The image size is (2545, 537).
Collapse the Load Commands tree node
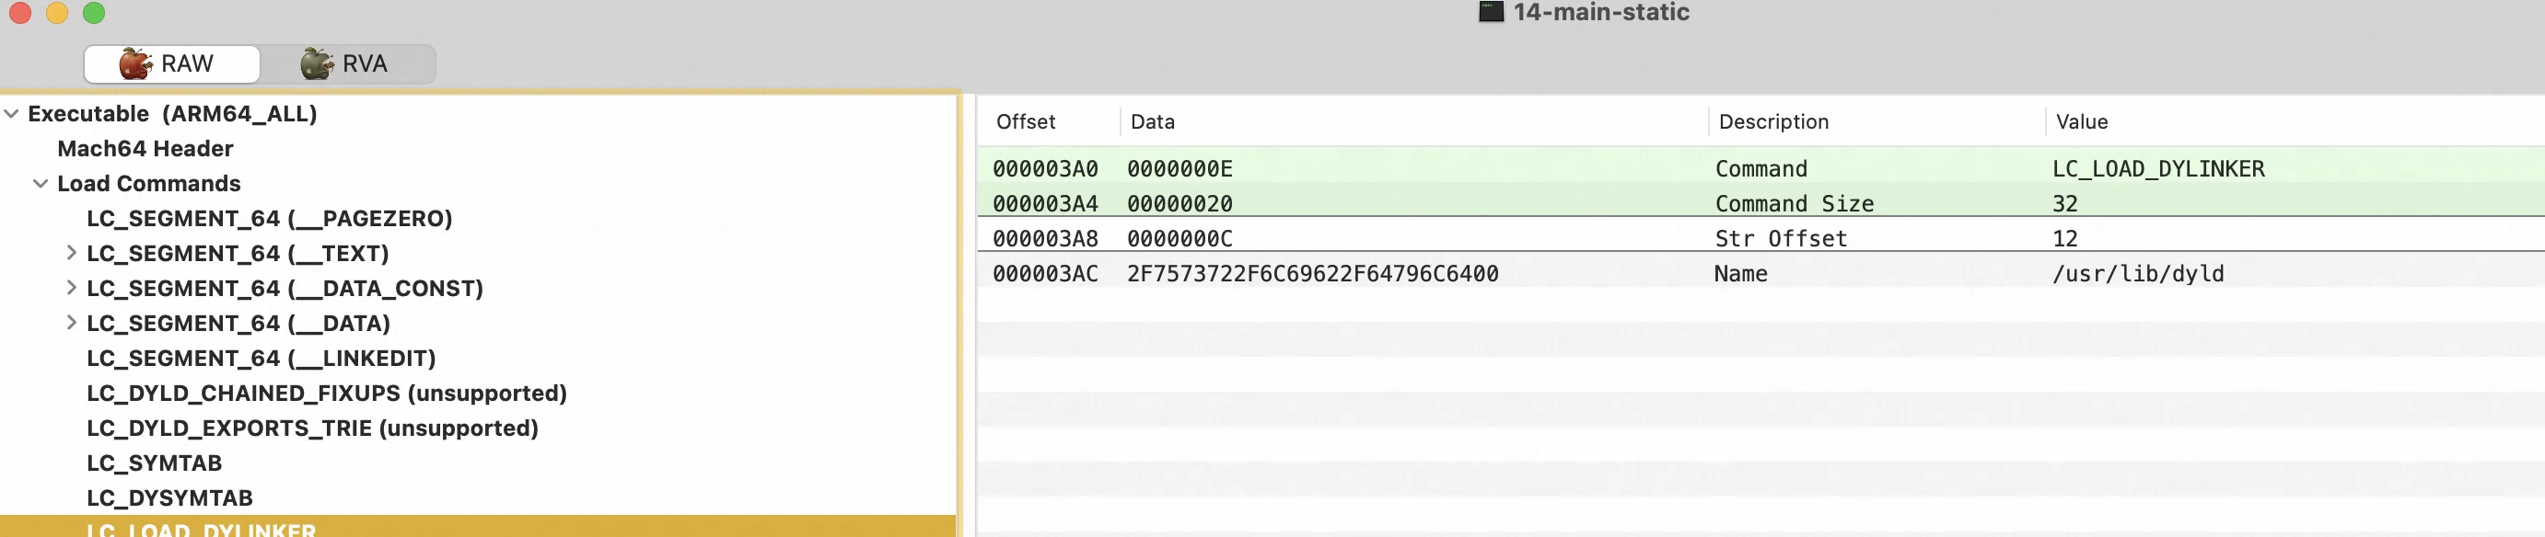pyautogui.click(x=41, y=185)
